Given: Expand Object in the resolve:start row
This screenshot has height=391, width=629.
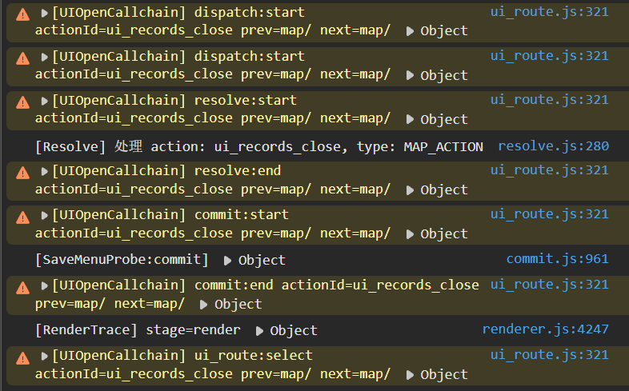Looking at the screenshot, I should point(410,119).
